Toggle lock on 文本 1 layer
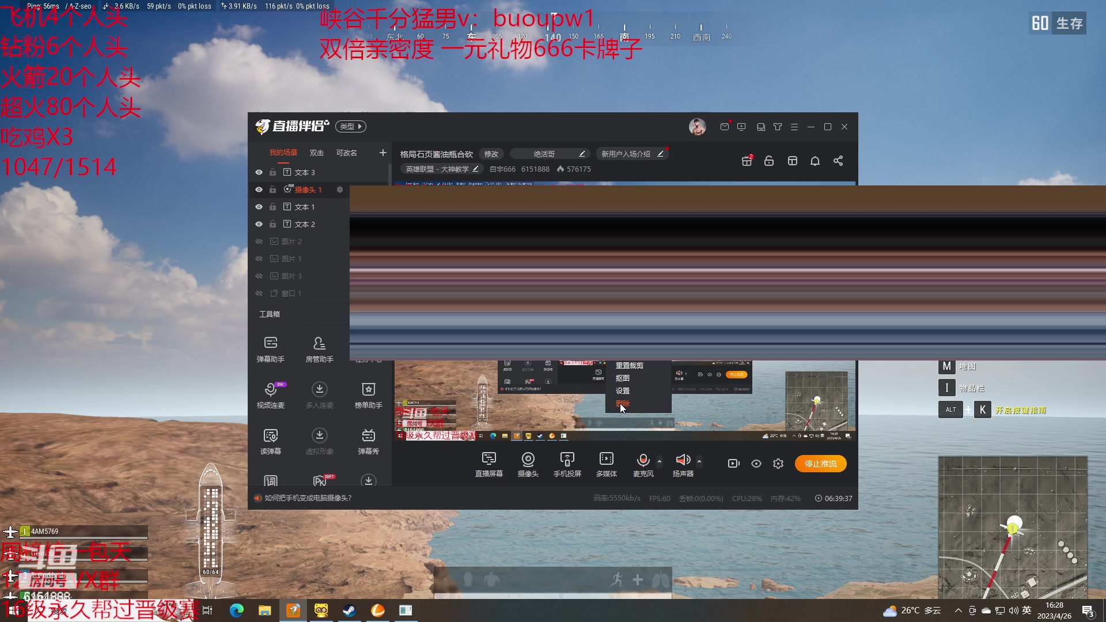The height and width of the screenshot is (622, 1106). click(x=272, y=207)
